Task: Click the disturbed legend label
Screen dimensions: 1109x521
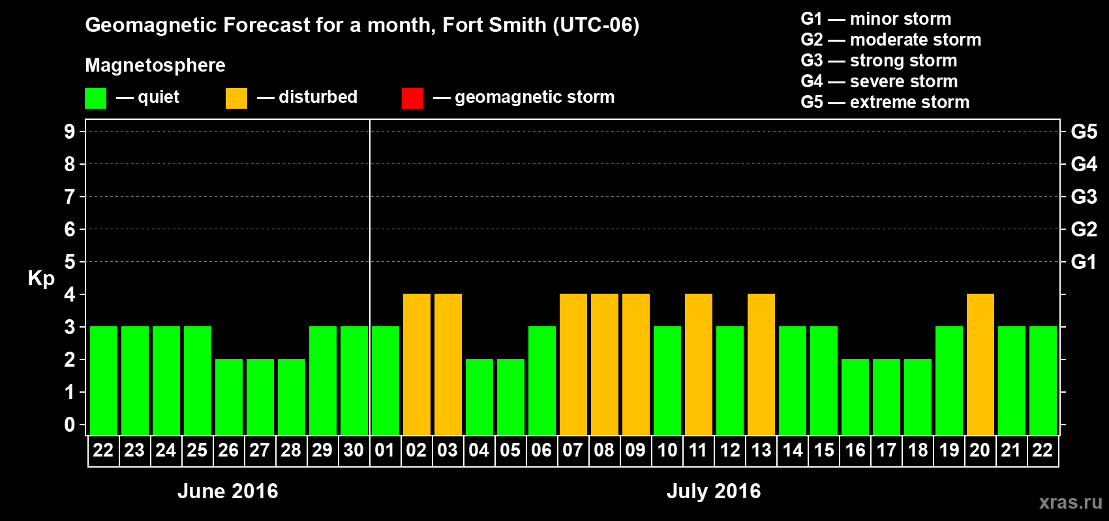Action: coord(318,97)
